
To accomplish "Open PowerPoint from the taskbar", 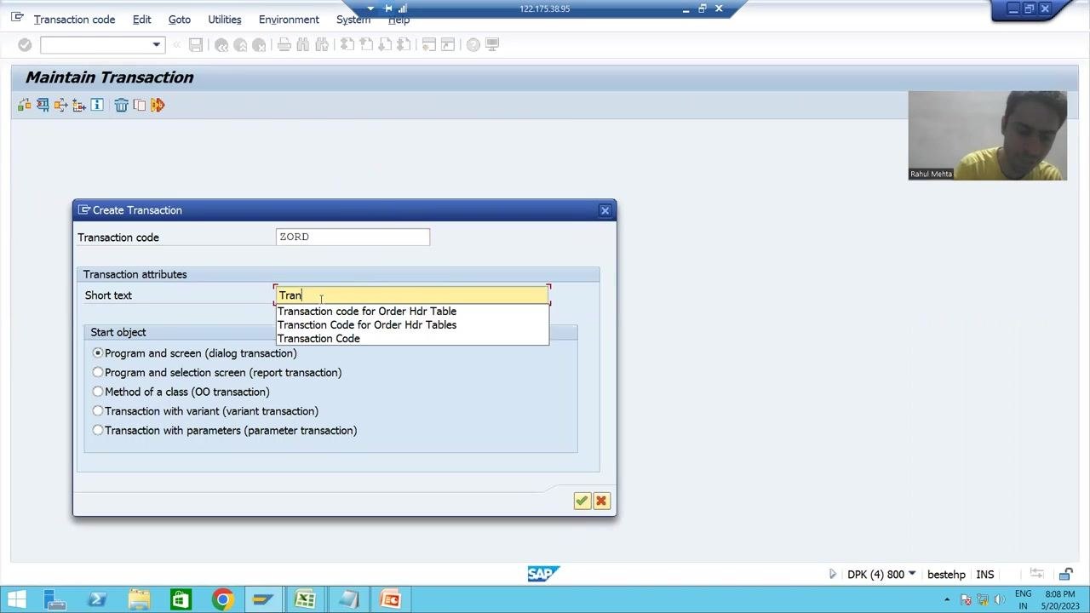I will pos(389,599).
